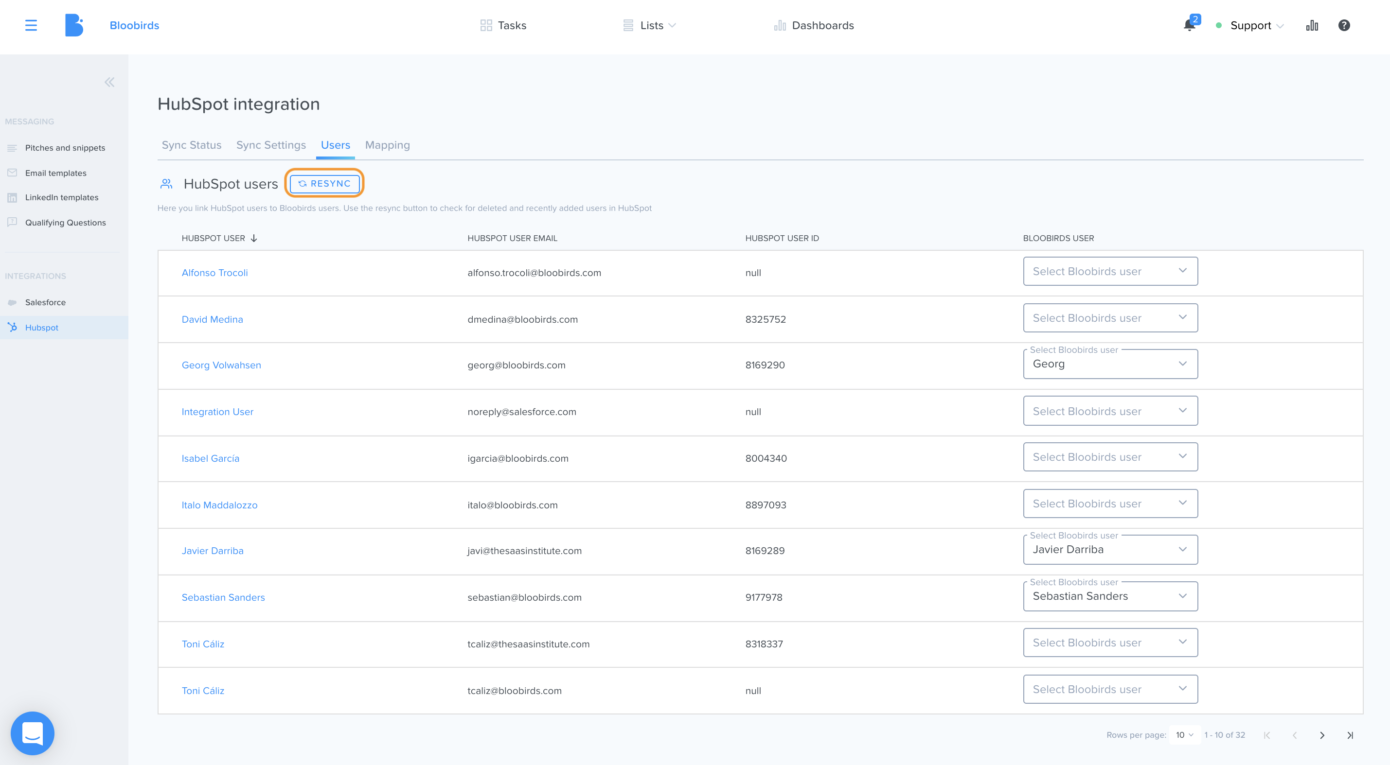
Task: Click the RESYNC button
Action: click(324, 183)
